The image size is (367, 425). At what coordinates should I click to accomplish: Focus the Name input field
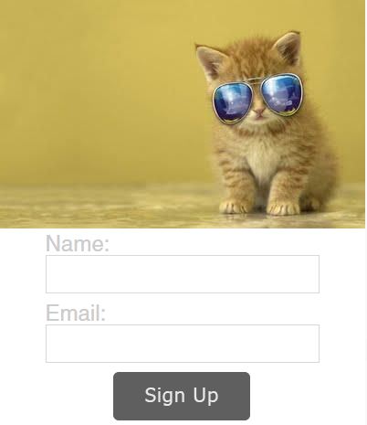tap(183, 274)
